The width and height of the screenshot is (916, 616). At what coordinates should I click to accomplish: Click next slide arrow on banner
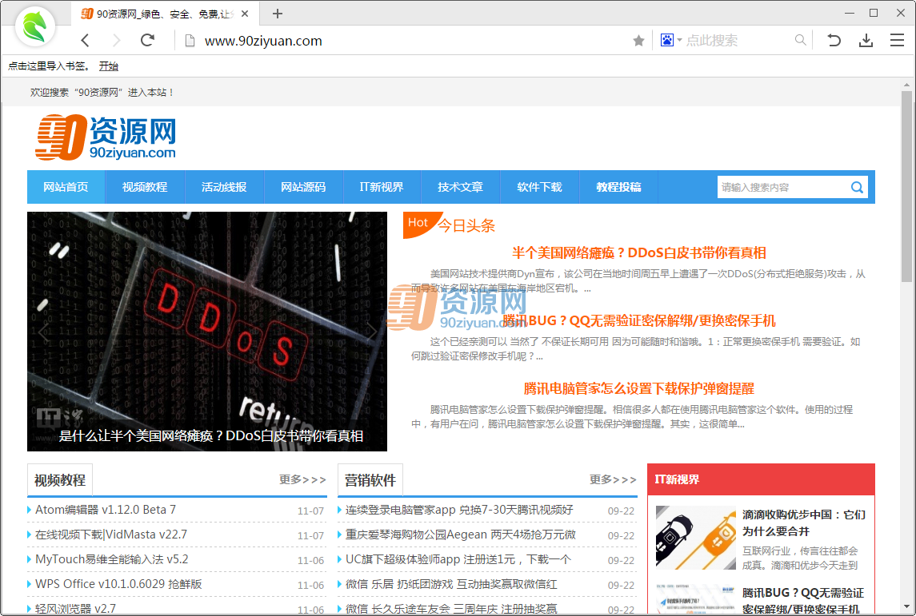(x=371, y=332)
